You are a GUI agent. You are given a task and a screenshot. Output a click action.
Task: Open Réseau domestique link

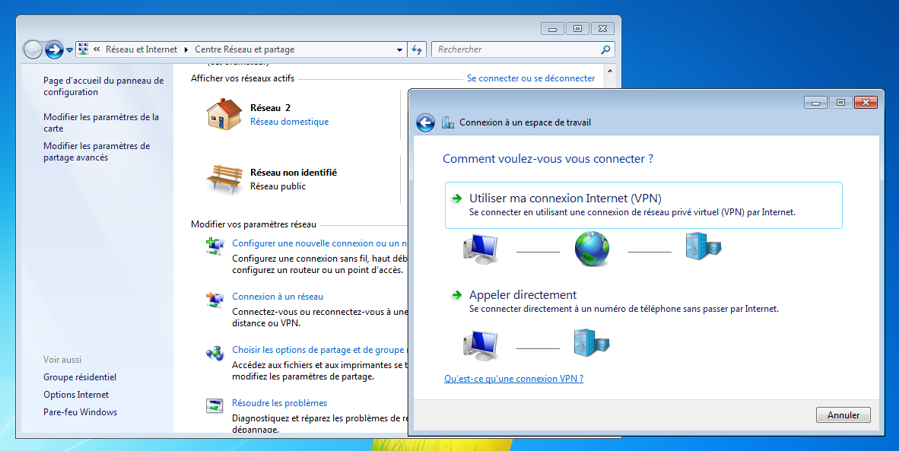click(x=290, y=122)
